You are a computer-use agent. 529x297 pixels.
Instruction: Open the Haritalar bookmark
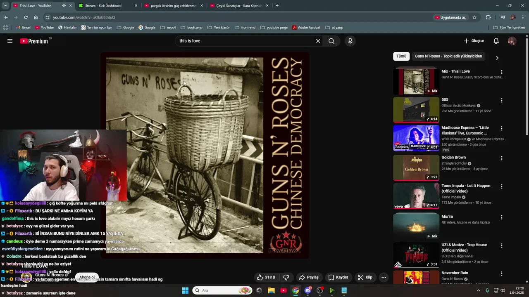point(67,28)
